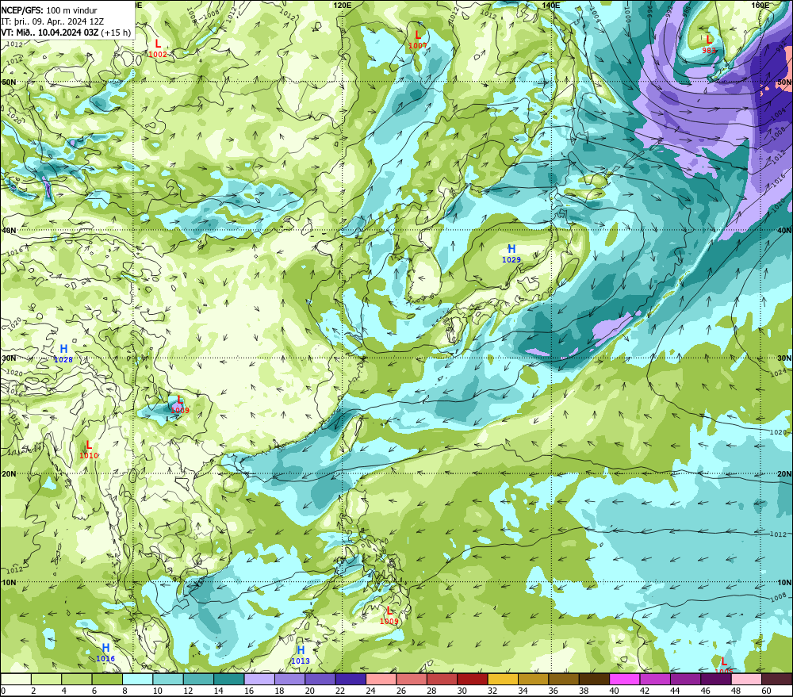The image size is (793, 697).
Task: Click the 160E longitude label
Action: 760,5
